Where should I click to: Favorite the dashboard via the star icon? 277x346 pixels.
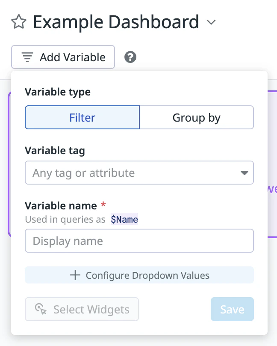pos(19,21)
